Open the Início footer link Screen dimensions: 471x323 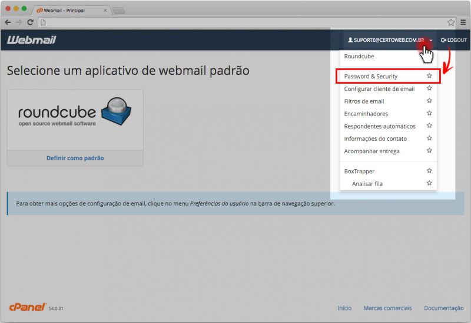point(344,308)
